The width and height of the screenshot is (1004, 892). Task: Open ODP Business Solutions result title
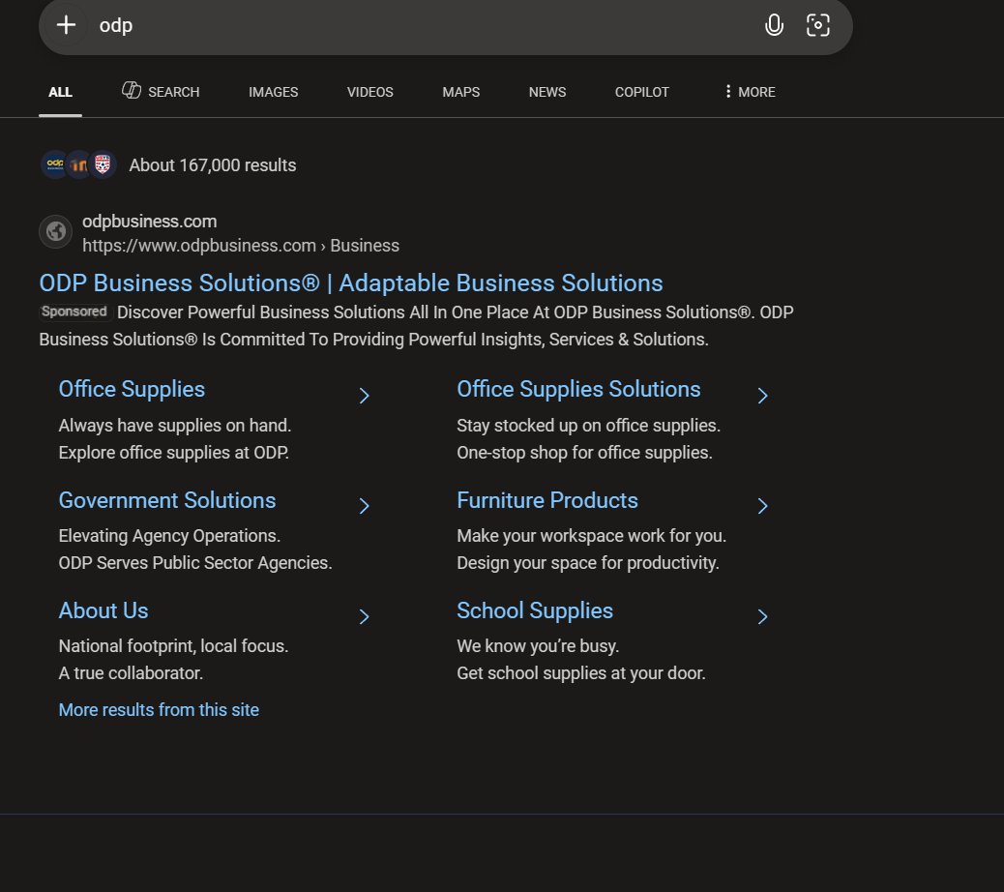click(351, 283)
